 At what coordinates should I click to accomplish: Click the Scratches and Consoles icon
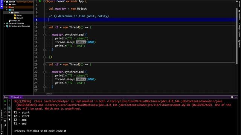(x=7, y=26)
